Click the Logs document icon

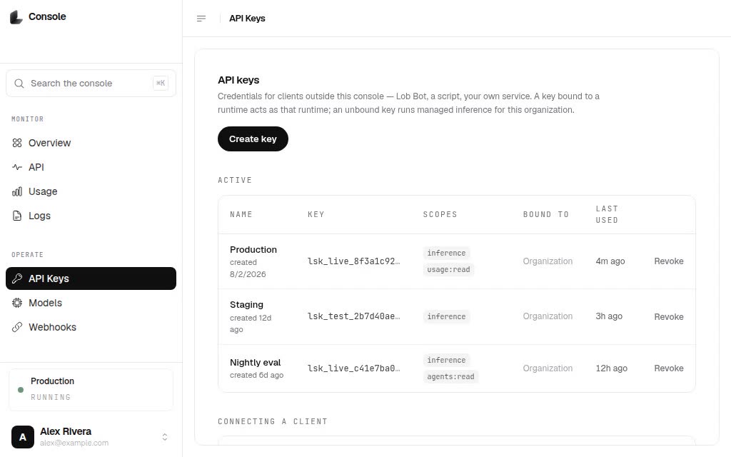point(17,216)
